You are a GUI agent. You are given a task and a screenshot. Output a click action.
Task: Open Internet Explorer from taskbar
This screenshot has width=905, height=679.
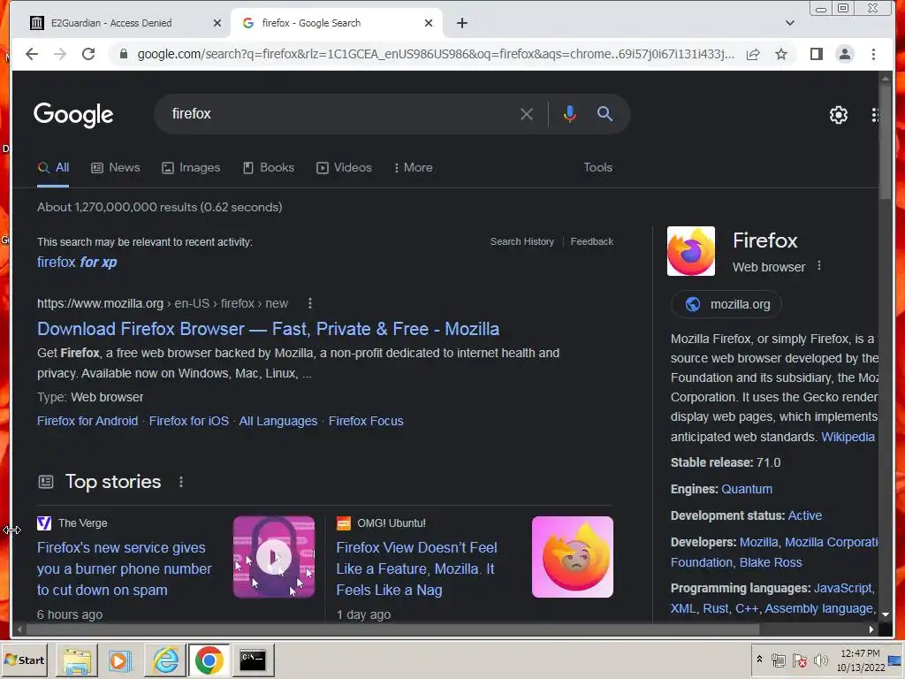(165, 660)
